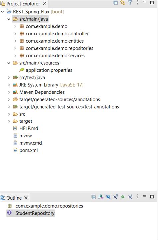Select the mvnw file
This screenshot has height=240, width=158.
(25, 136)
